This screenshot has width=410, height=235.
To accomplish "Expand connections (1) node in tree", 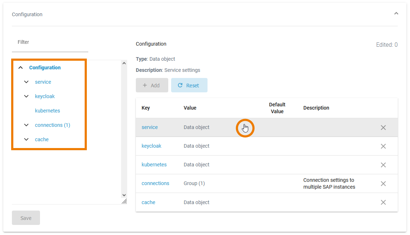I will [x=26, y=125].
